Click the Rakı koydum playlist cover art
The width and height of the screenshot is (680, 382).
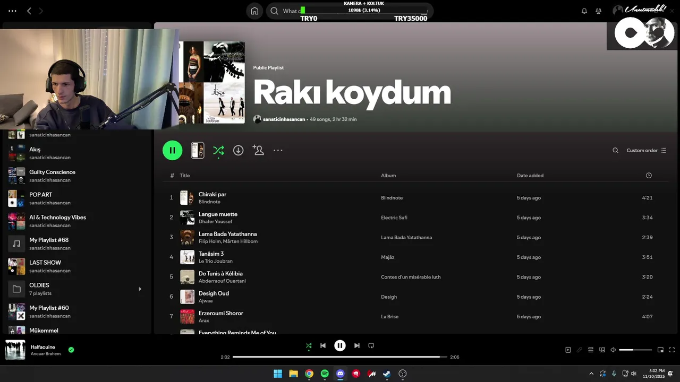click(212, 82)
